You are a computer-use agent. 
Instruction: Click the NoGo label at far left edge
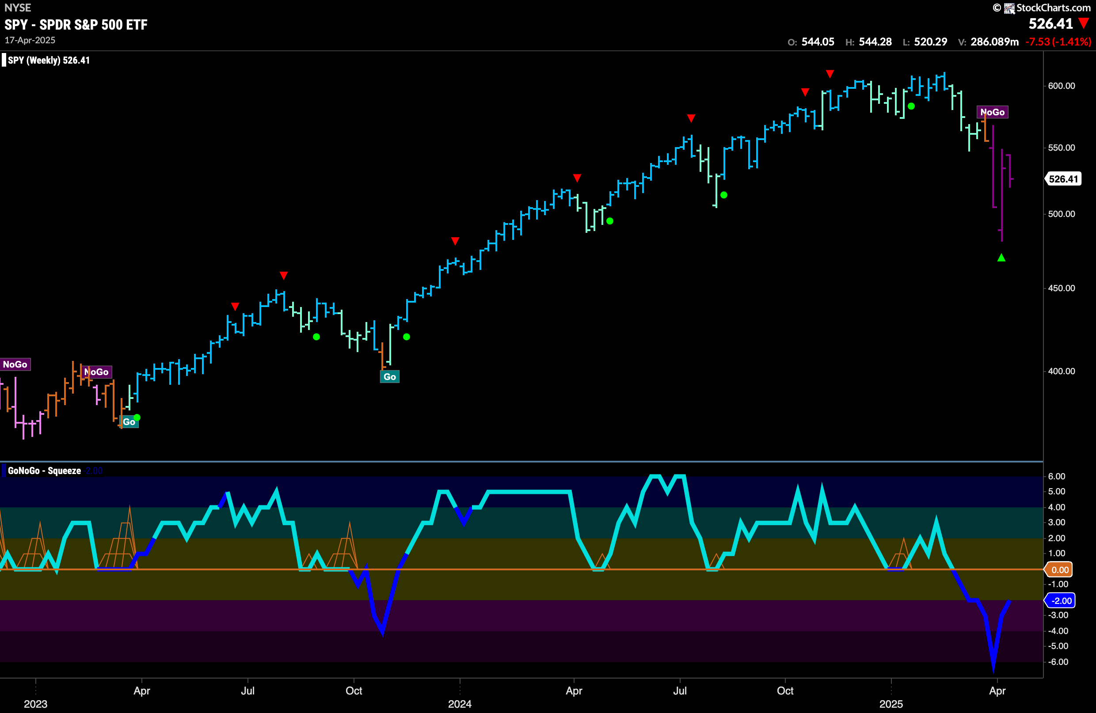15,364
